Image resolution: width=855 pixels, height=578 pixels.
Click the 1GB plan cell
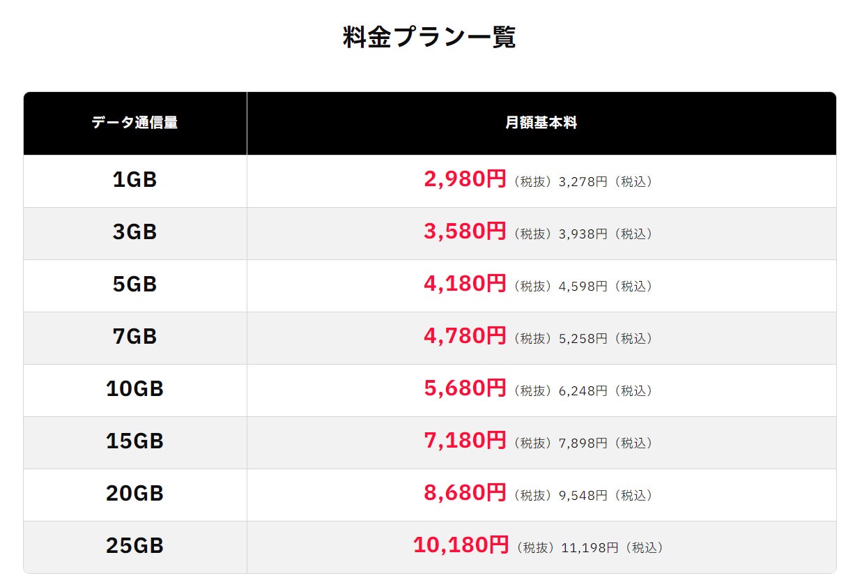click(x=134, y=180)
